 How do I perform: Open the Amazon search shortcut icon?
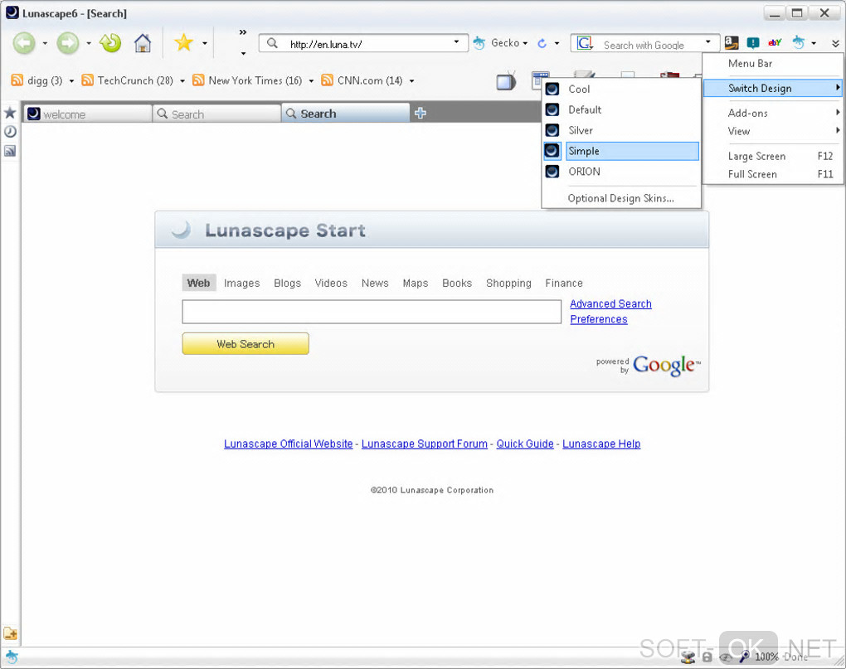tap(731, 42)
